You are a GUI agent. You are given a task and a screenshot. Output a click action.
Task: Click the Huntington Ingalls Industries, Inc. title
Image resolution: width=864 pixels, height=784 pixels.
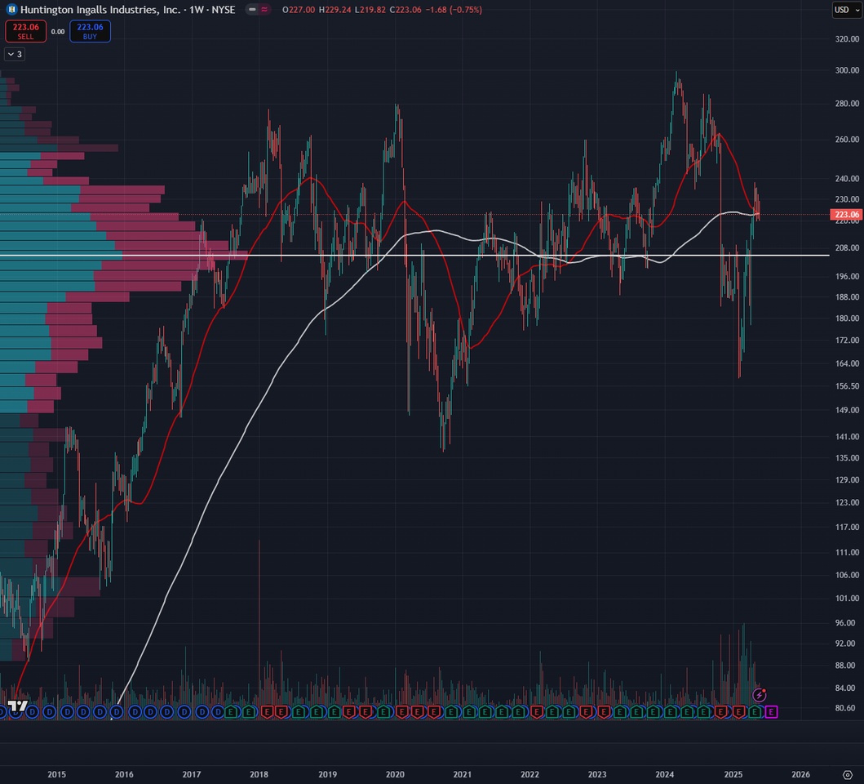[100, 10]
